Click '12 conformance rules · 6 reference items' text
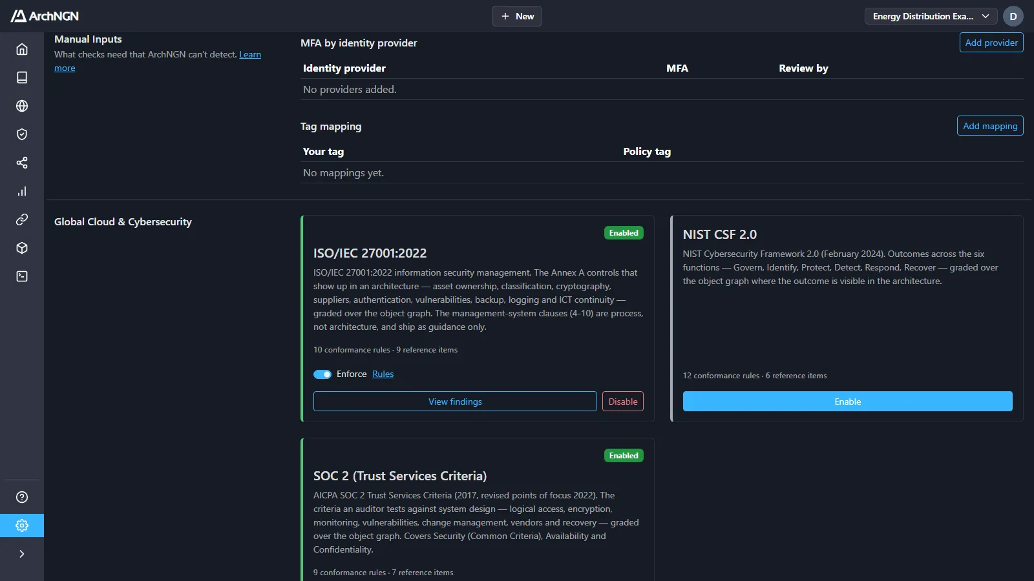1034x581 pixels. pyautogui.click(x=755, y=376)
